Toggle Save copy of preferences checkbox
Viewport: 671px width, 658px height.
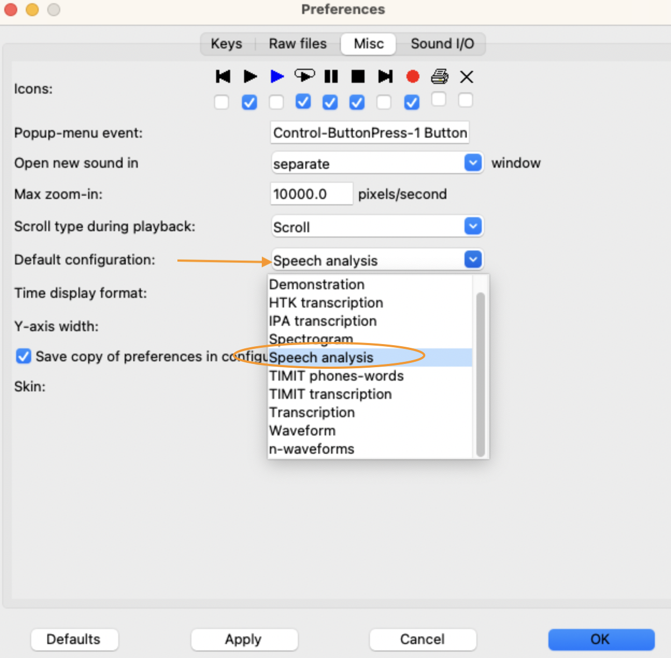[24, 356]
